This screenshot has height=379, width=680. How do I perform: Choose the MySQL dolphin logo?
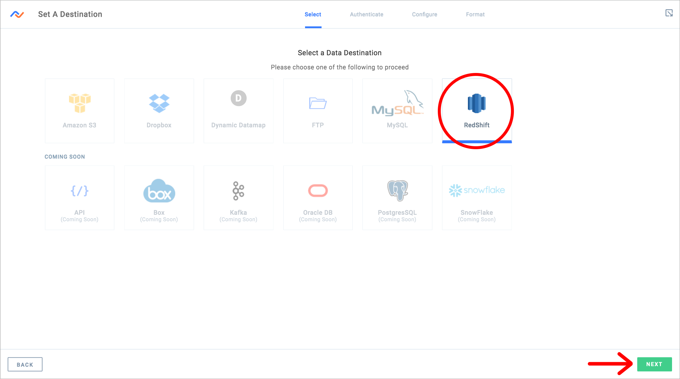coord(397,103)
